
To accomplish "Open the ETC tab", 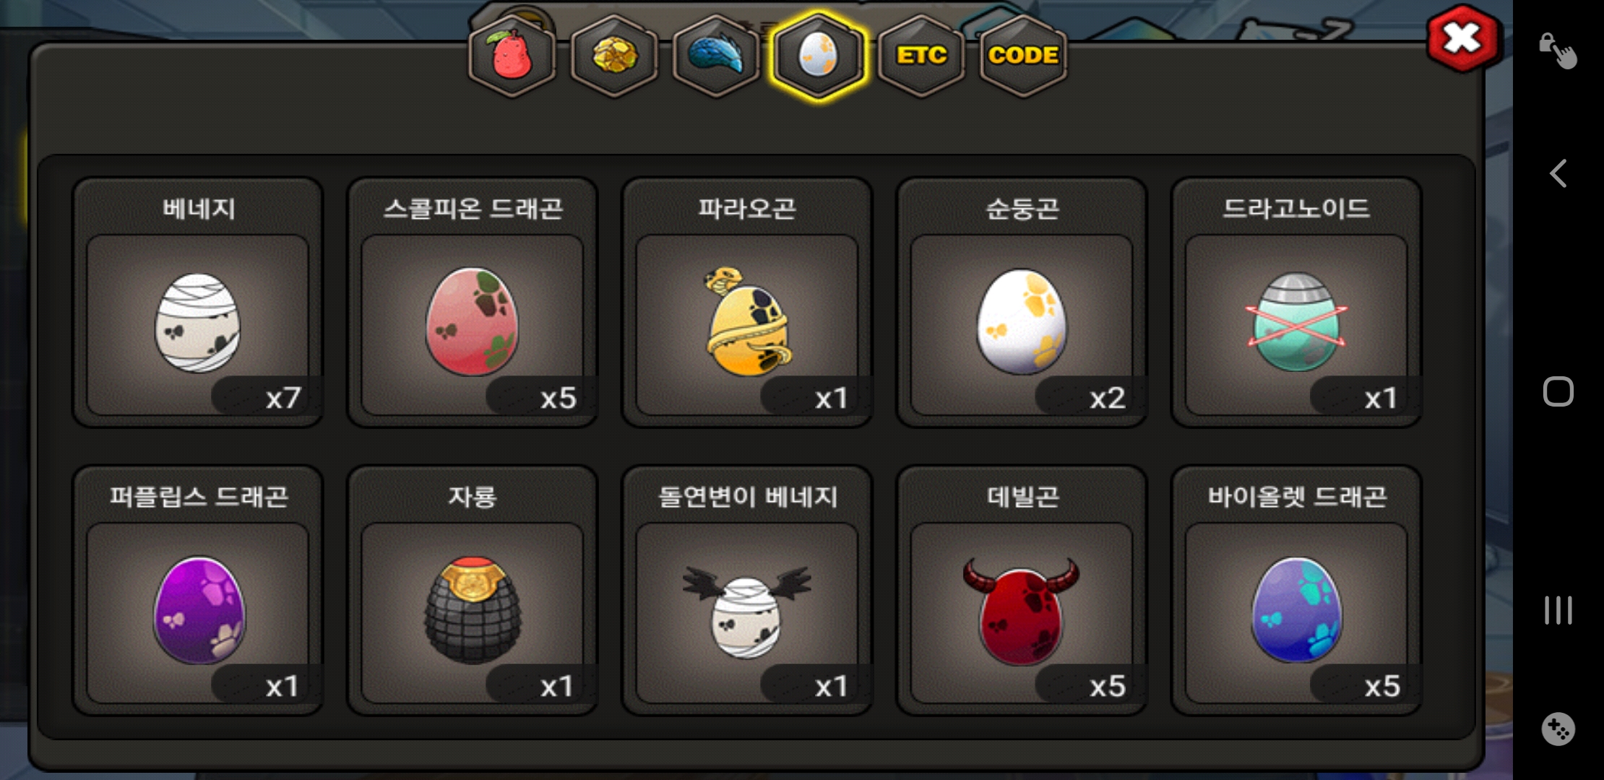I will (x=921, y=56).
